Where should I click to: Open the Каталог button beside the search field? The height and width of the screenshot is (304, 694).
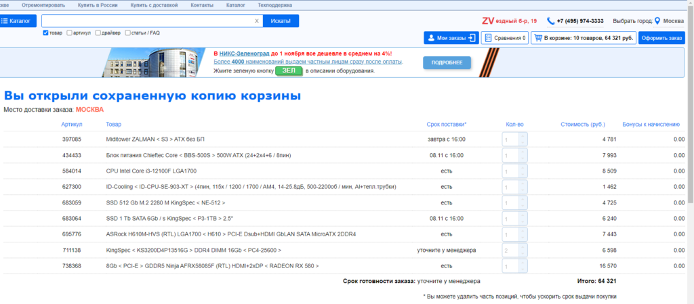point(18,21)
